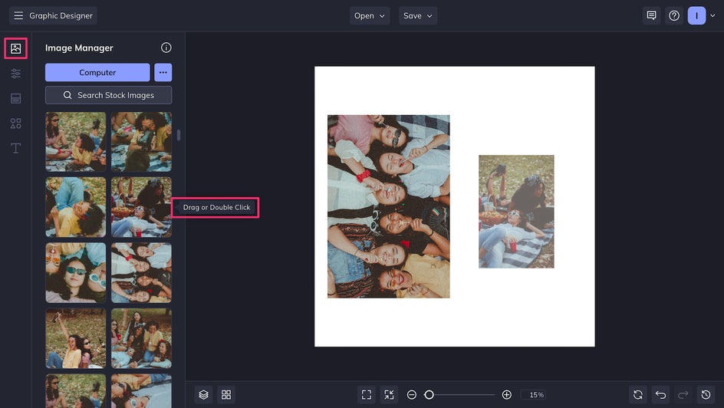Open the Customize background panel icon
This screenshot has height=408, width=724.
pos(15,98)
